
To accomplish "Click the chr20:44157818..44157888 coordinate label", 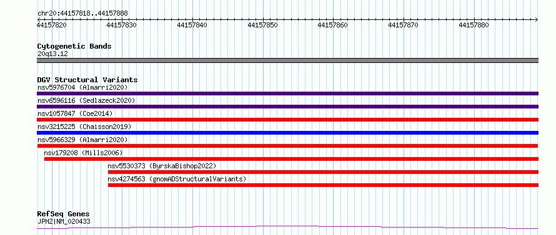I will pyautogui.click(x=82, y=14).
